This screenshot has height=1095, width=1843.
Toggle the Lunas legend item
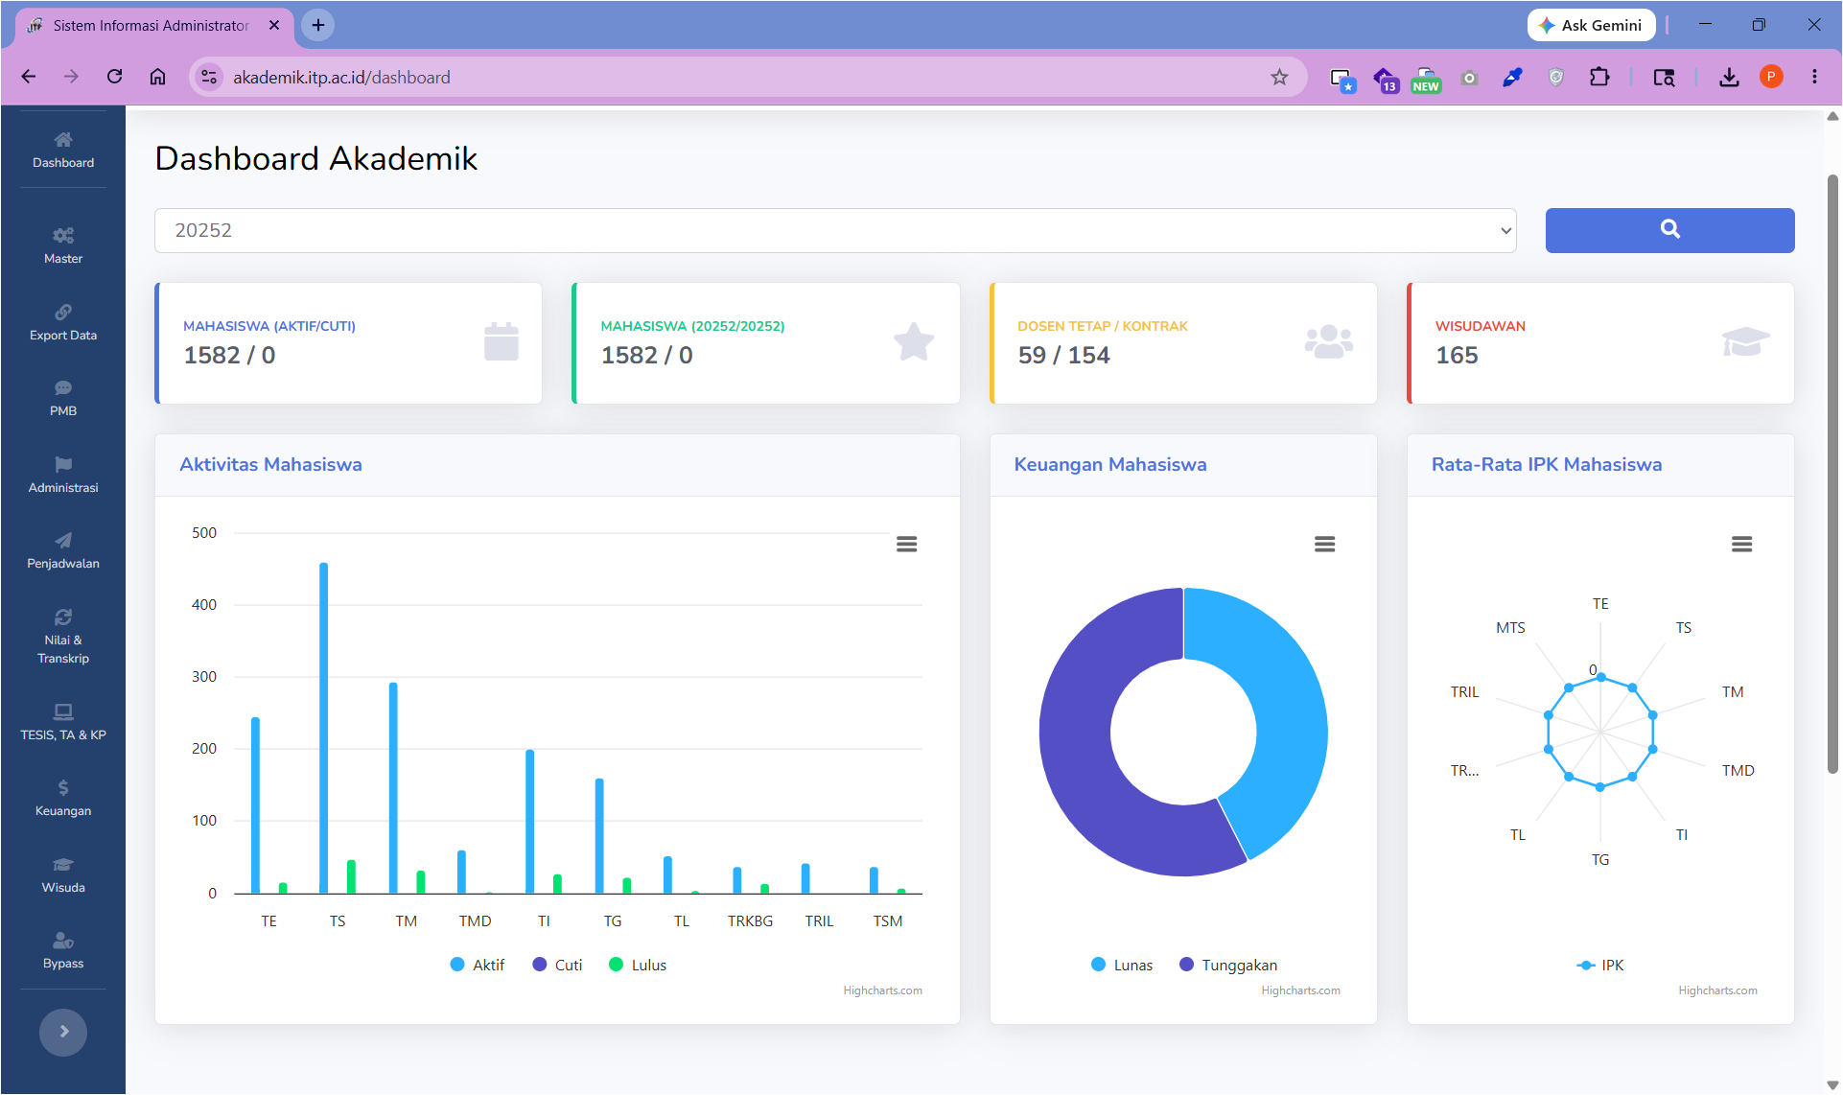1122,965
